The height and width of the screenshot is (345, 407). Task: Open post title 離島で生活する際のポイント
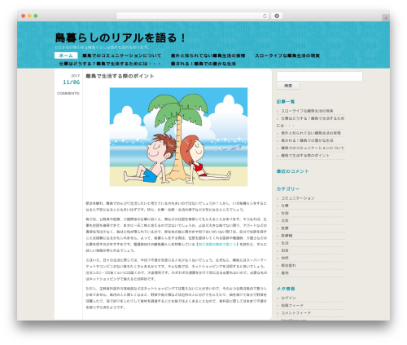pos(120,76)
